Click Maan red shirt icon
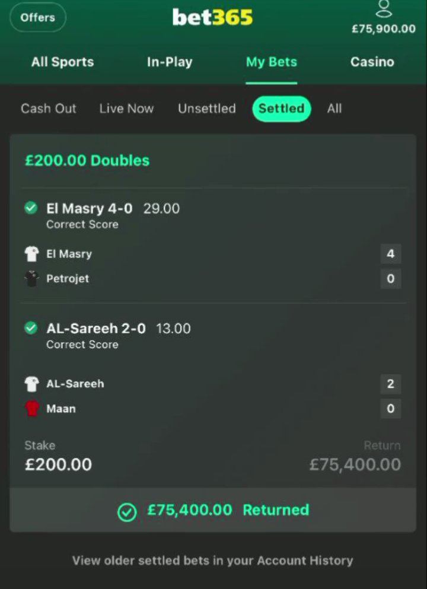427x589 pixels. point(31,409)
